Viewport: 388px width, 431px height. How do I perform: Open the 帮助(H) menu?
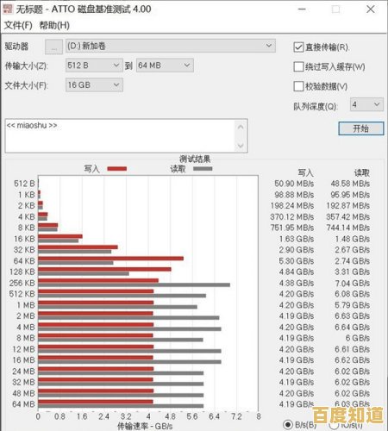[x=54, y=25]
